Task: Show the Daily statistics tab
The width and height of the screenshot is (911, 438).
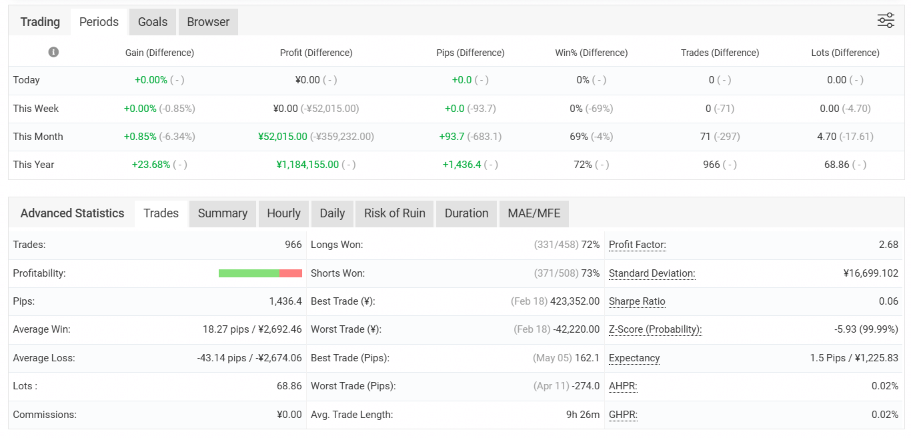Action: point(332,213)
